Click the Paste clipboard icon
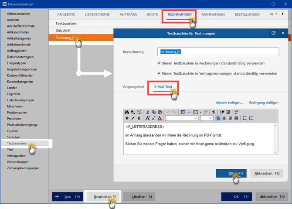The width and height of the screenshot is (292, 209). 160,112
